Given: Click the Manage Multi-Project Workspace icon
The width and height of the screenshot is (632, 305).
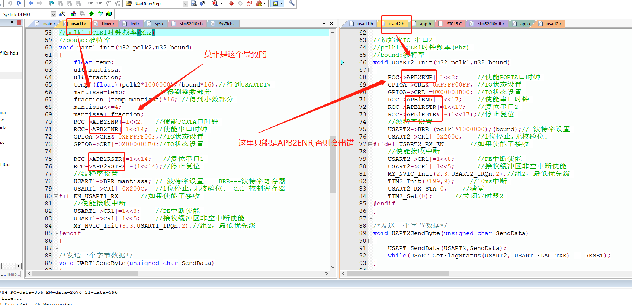Looking at the screenshot, I should (83, 14).
